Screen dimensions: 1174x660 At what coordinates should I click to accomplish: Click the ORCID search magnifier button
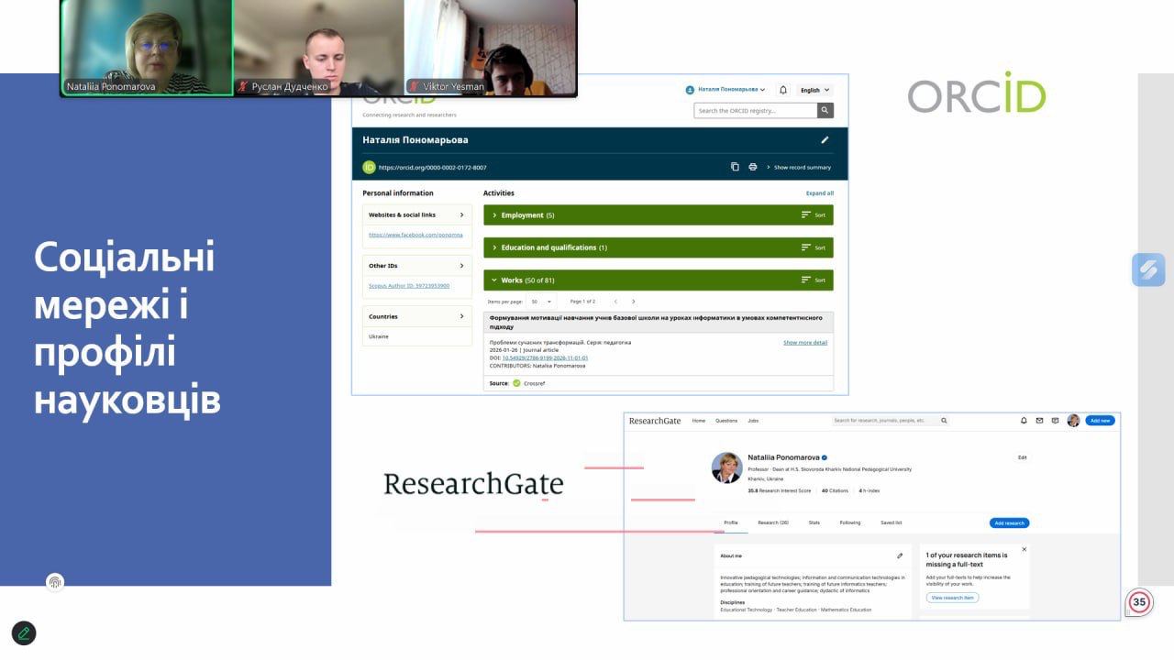(x=825, y=111)
